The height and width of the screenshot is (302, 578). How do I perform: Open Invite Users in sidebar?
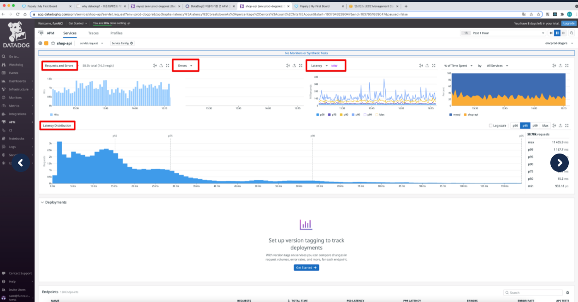click(18, 290)
